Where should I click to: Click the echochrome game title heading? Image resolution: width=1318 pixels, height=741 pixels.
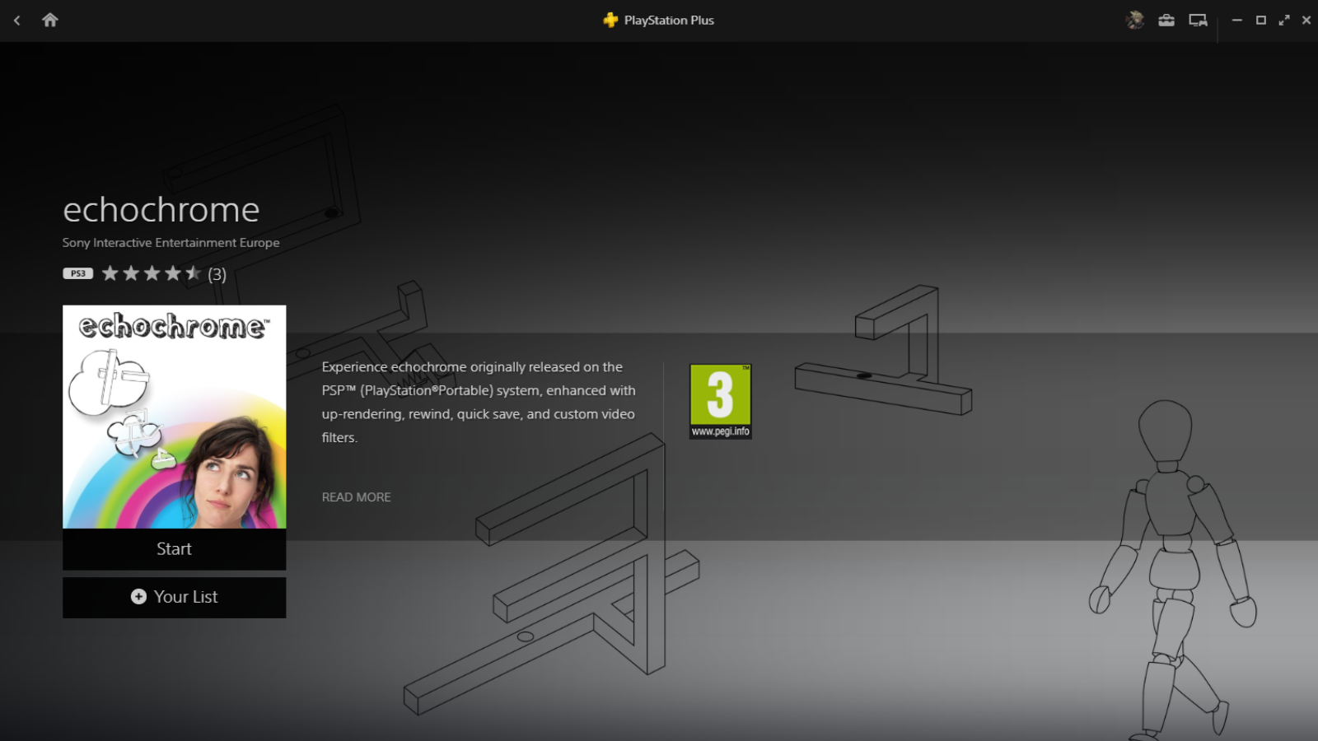coord(161,210)
